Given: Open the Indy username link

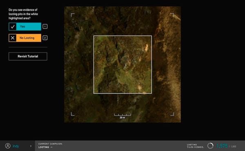Looking at the screenshot, I should click(16, 146).
